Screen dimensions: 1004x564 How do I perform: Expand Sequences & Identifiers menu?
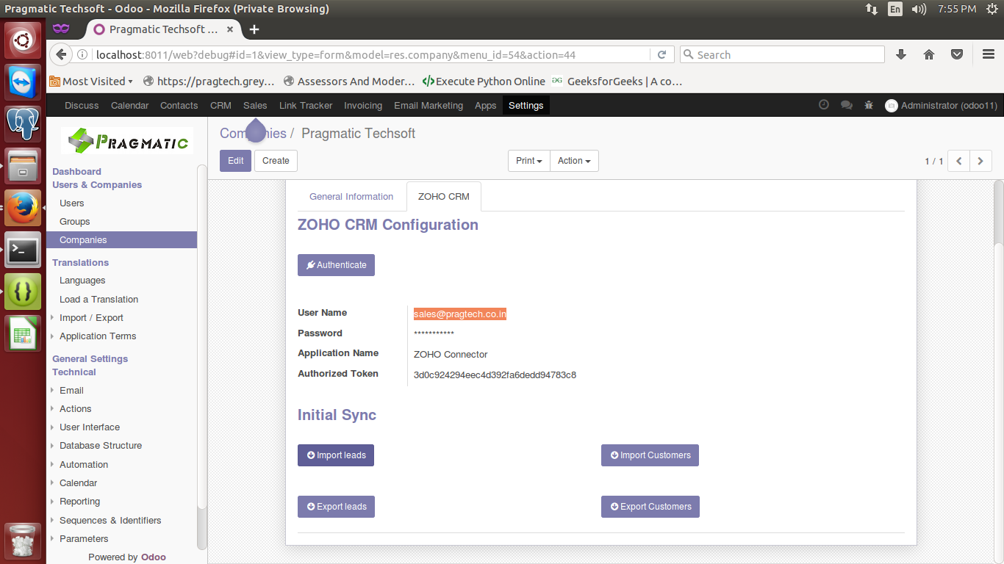tap(110, 520)
